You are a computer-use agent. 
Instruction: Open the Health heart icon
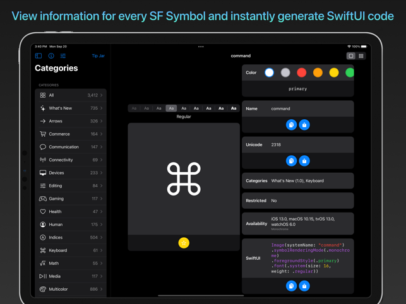click(43, 212)
